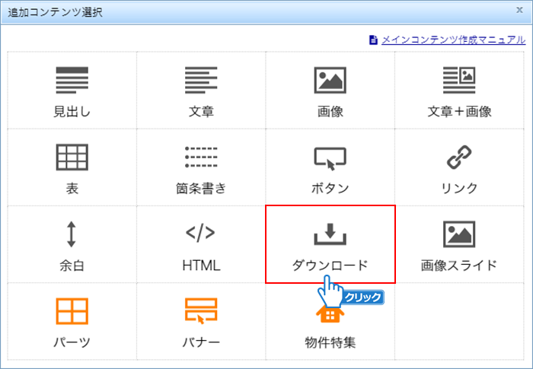Click the 見出し label text
This screenshot has width=533, height=369.
(x=72, y=111)
